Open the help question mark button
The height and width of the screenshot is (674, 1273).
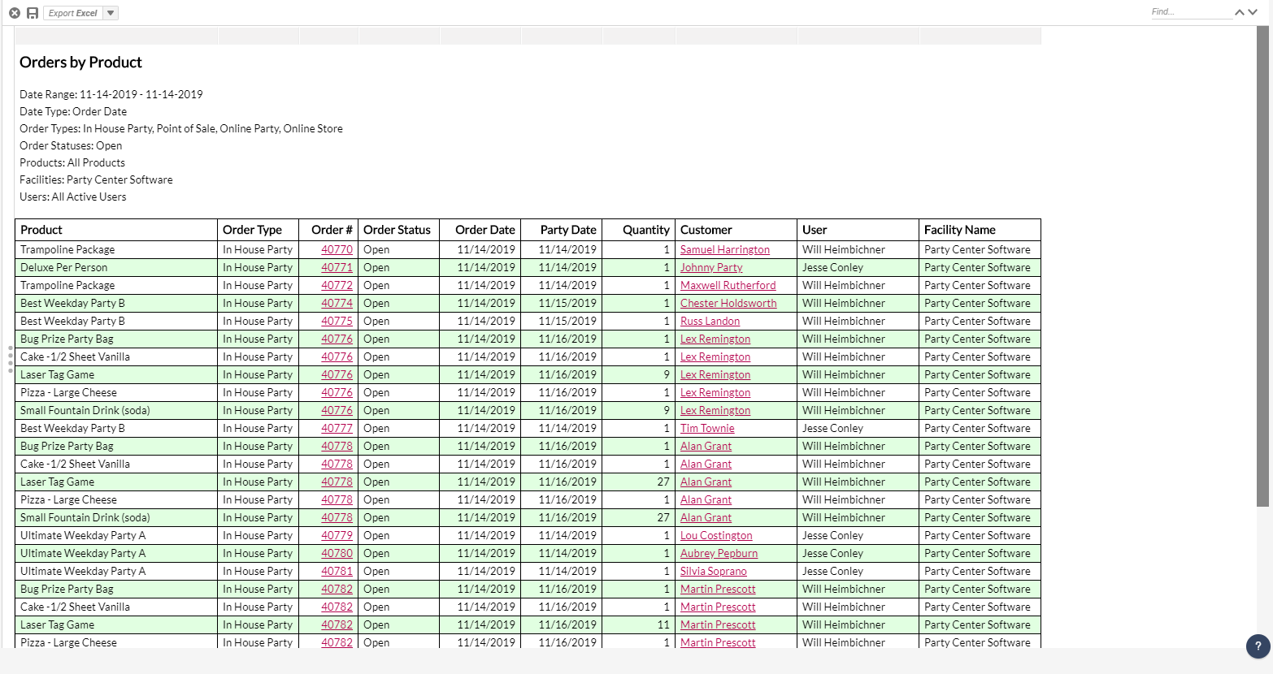pyautogui.click(x=1258, y=646)
